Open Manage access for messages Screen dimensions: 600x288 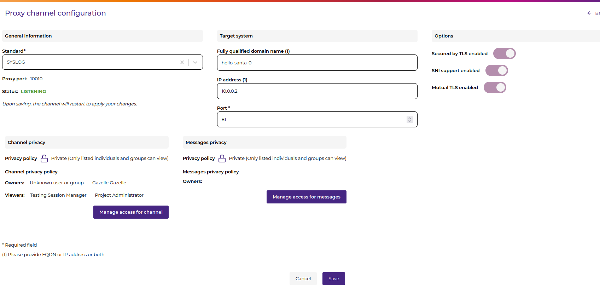pos(306,197)
